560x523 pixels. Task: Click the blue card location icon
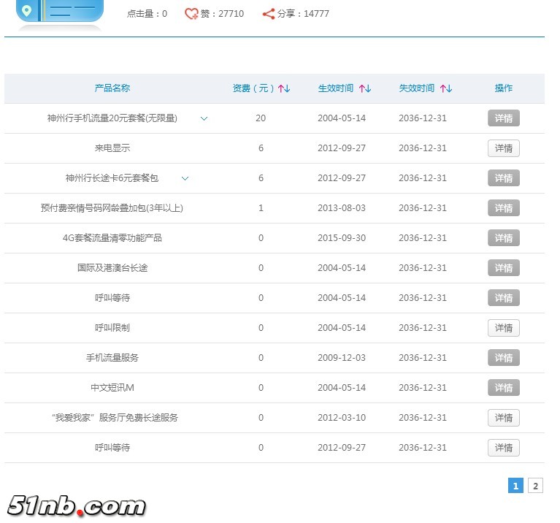(26, 10)
